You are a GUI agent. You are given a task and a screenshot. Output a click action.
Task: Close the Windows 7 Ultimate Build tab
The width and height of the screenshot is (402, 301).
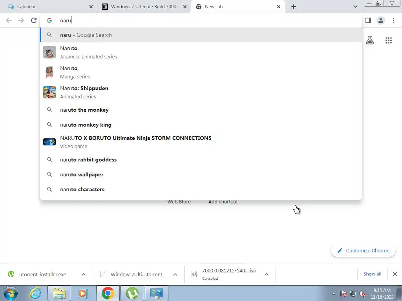click(x=185, y=7)
